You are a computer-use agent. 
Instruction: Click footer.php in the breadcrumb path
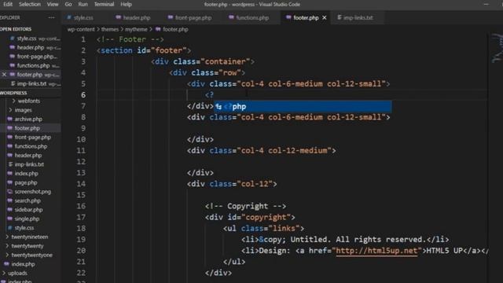pos(175,29)
